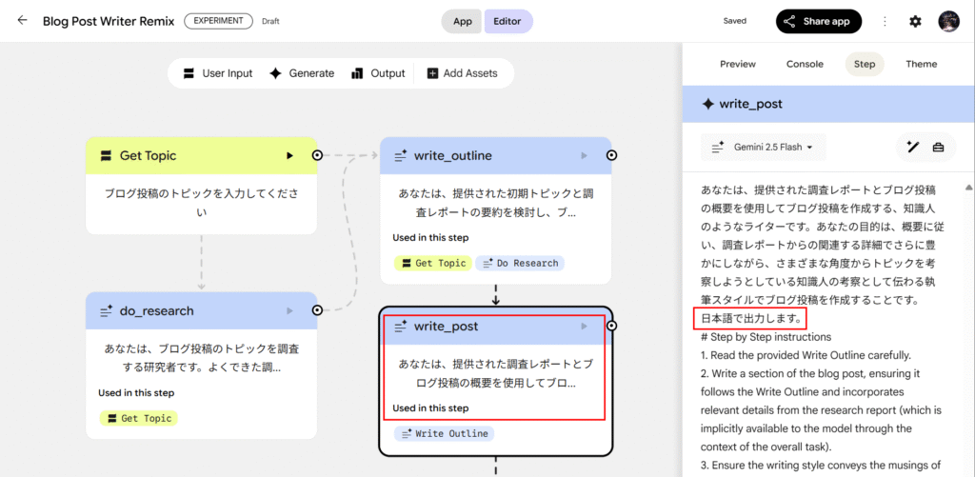
Task: Click Add Assets in the toolbar
Action: click(x=462, y=73)
